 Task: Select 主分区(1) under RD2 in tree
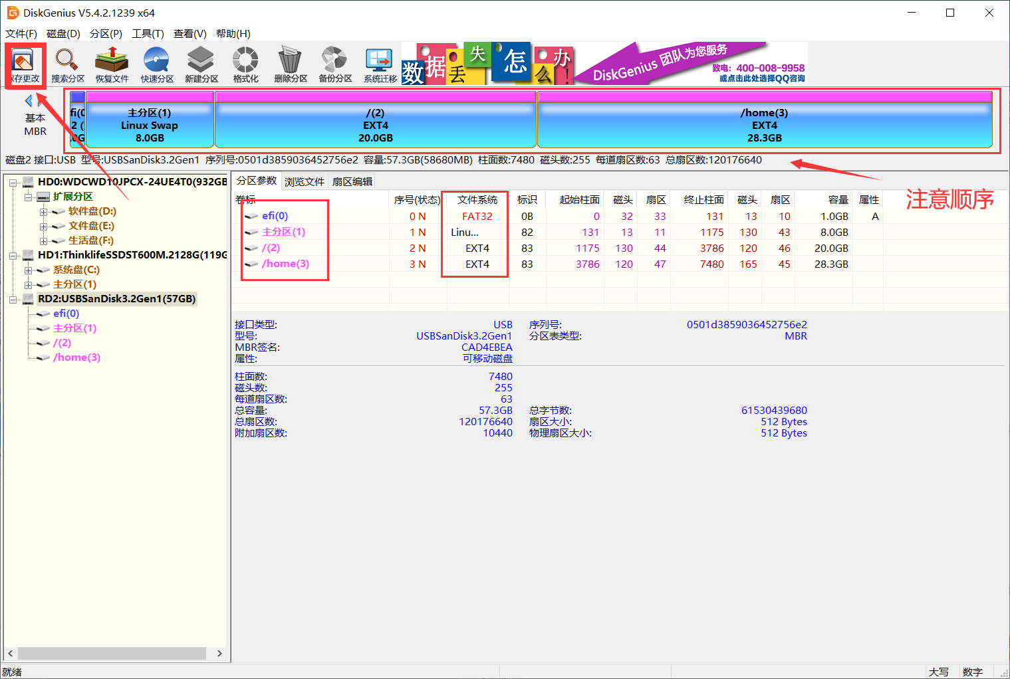coord(74,328)
